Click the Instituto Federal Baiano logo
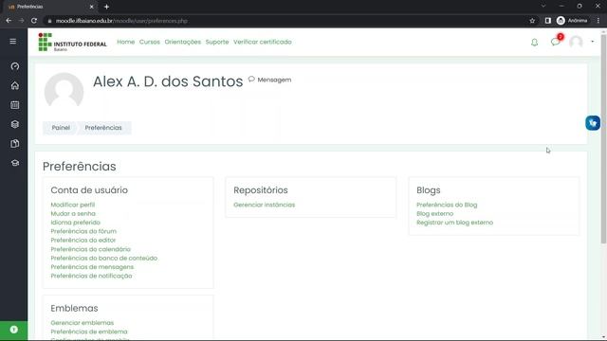The image size is (607, 341). coord(72,42)
